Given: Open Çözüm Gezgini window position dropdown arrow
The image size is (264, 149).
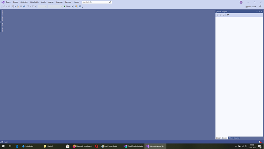Looking at the screenshot, I should pos(257,11).
